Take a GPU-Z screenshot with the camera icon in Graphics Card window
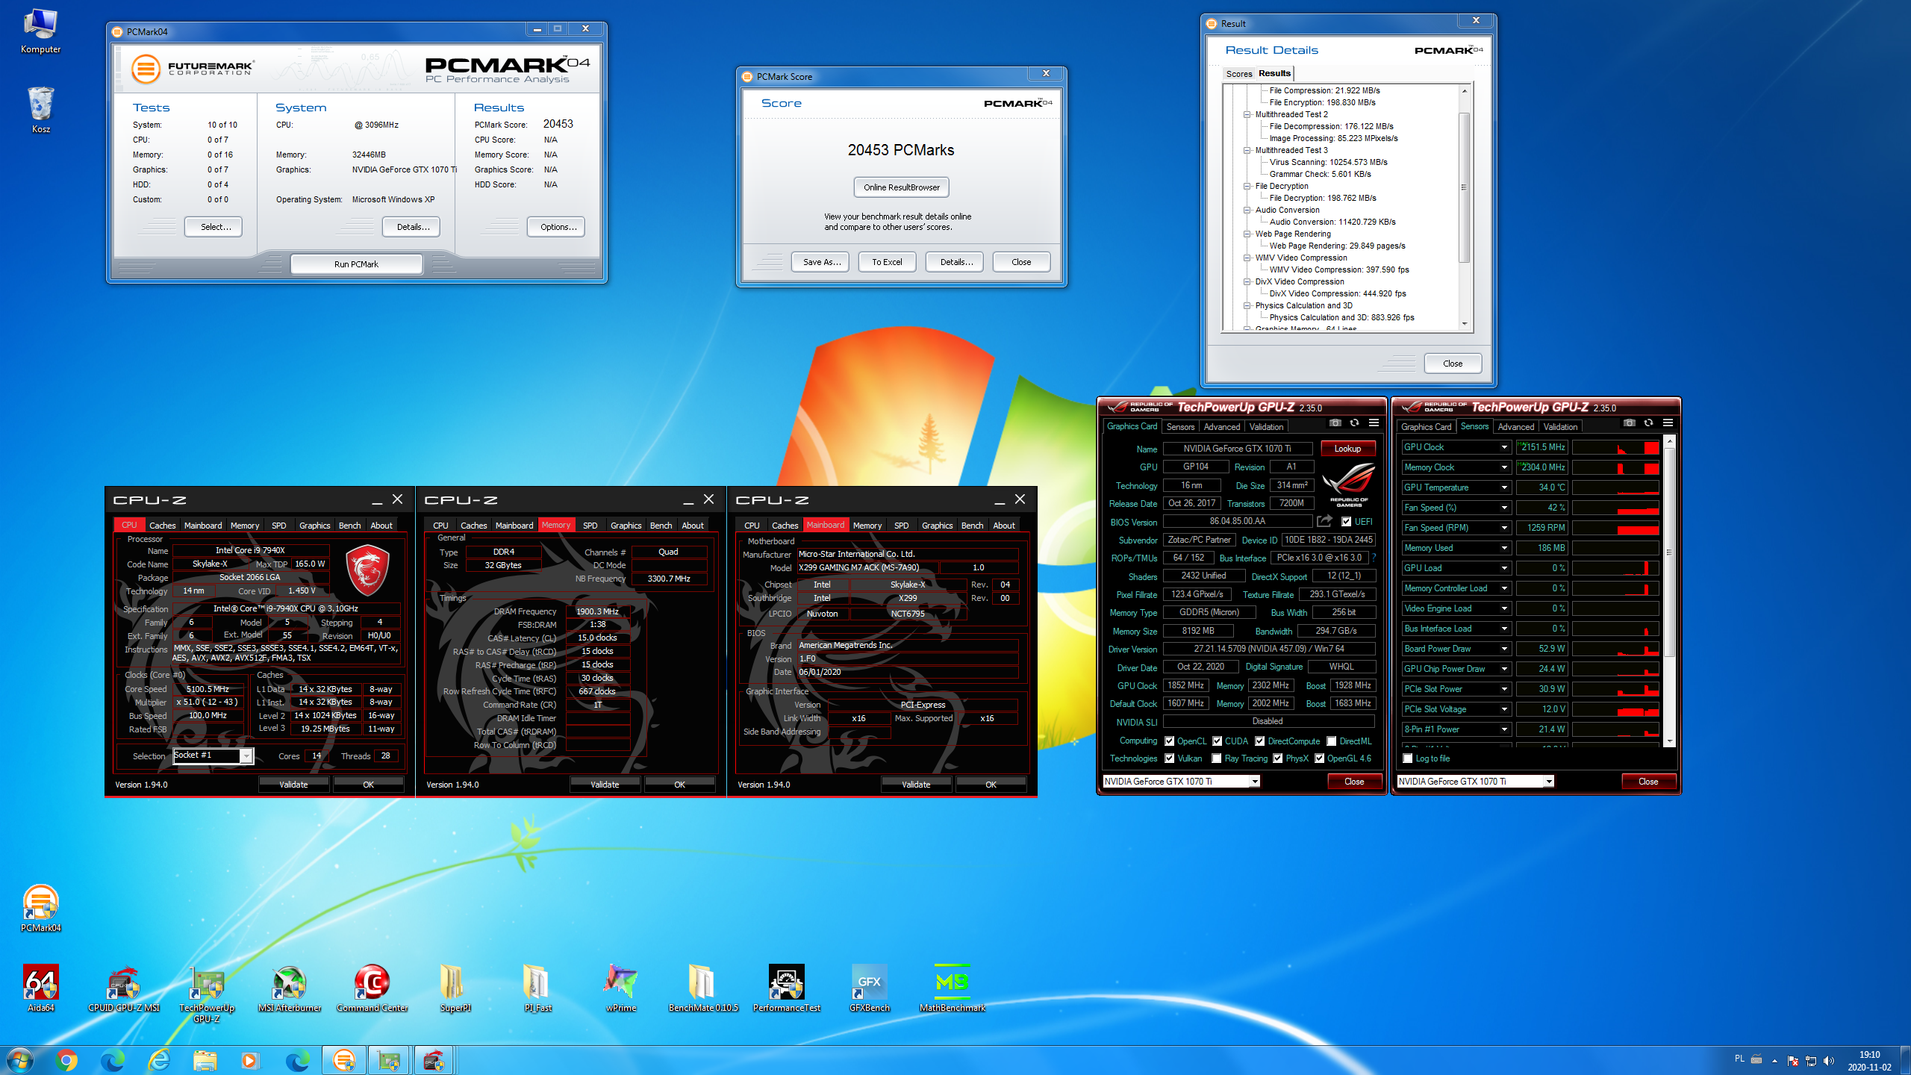Image resolution: width=1911 pixels, height=1075 pixels. [1335, 423]
